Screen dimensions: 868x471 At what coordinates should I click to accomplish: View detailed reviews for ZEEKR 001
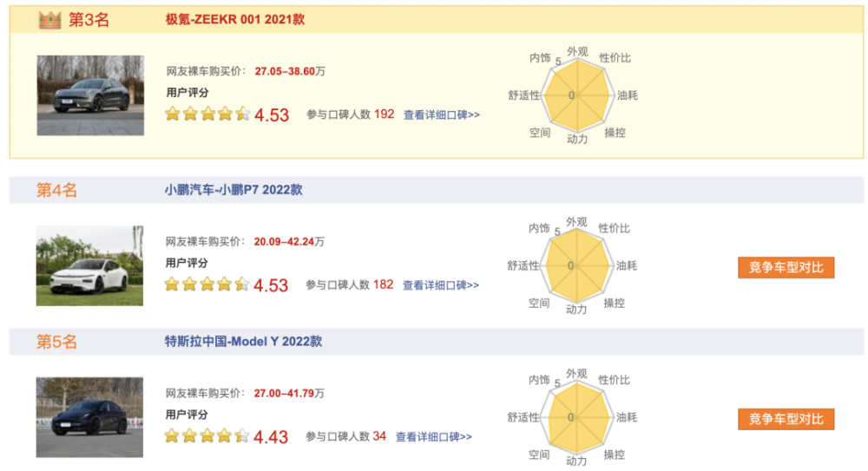click(442, 114)
